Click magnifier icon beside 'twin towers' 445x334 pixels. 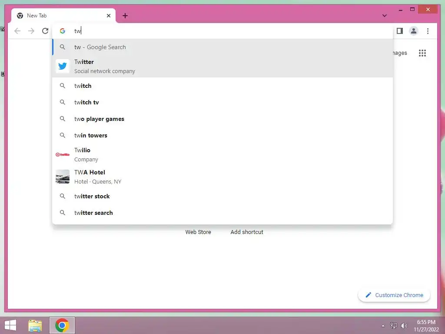pyautogui.click(x=63, y=135)
